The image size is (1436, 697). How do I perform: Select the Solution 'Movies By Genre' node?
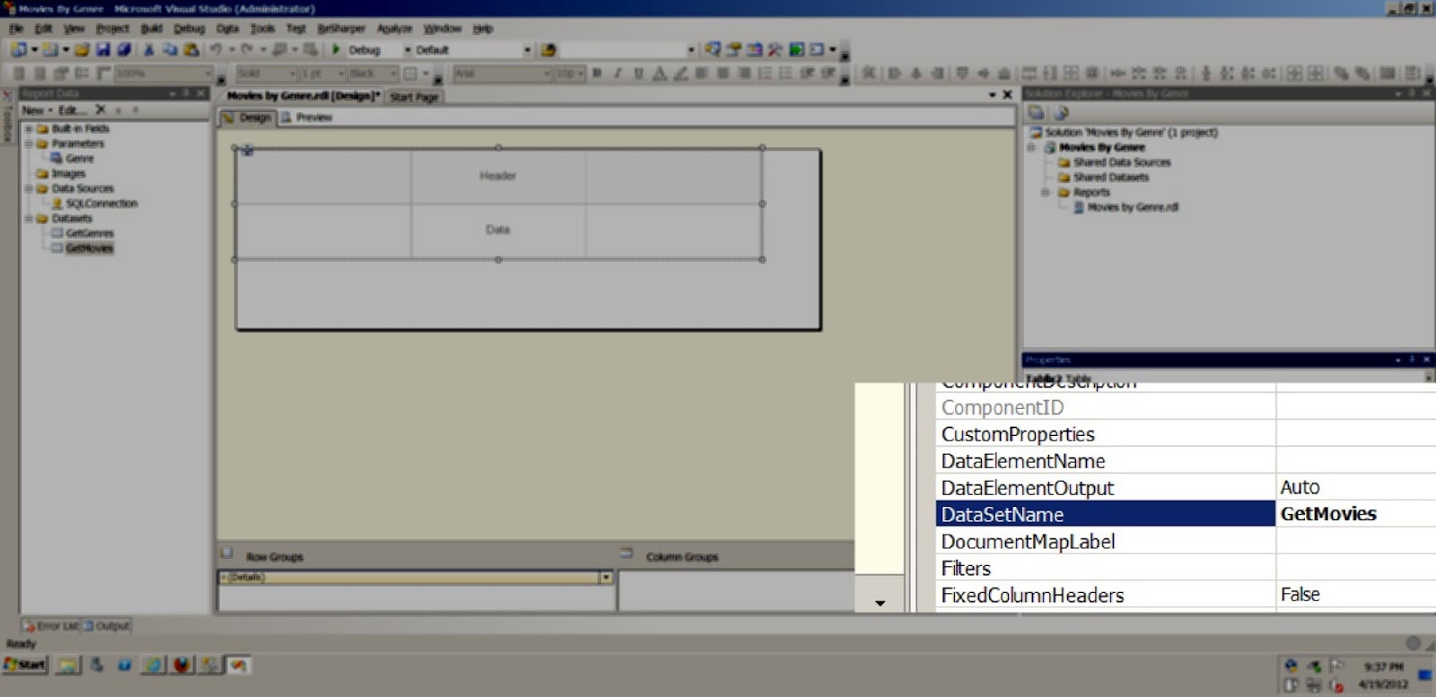1131,133
